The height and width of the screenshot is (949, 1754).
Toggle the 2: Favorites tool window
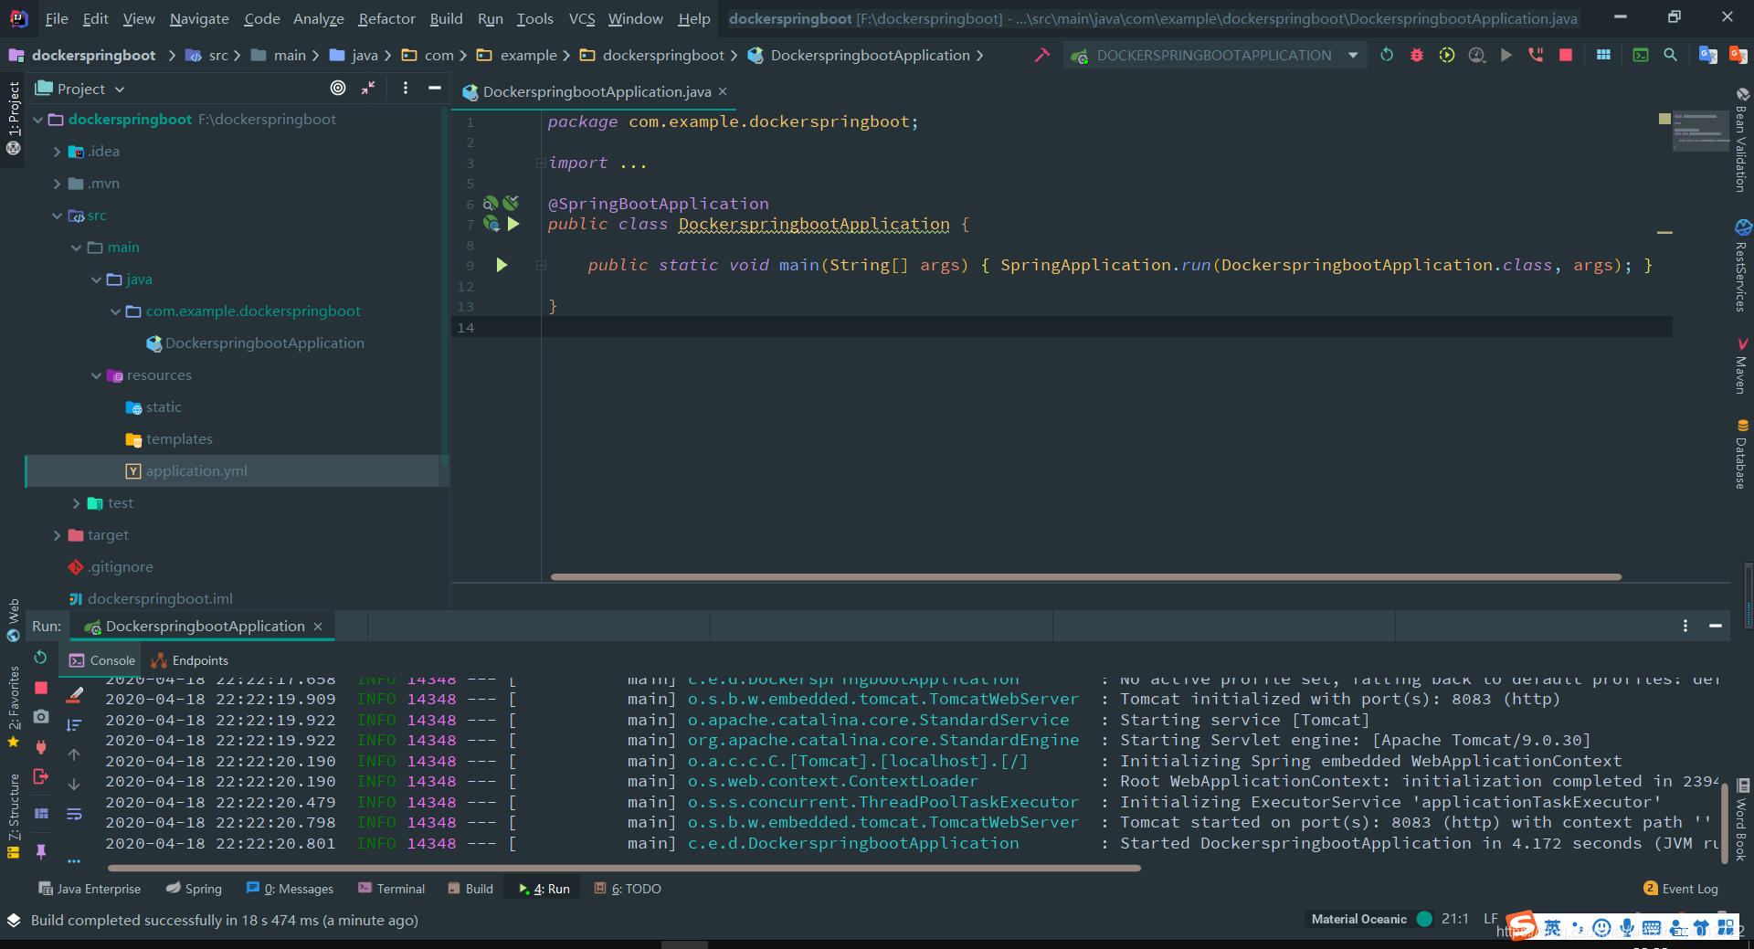[14, 698]
